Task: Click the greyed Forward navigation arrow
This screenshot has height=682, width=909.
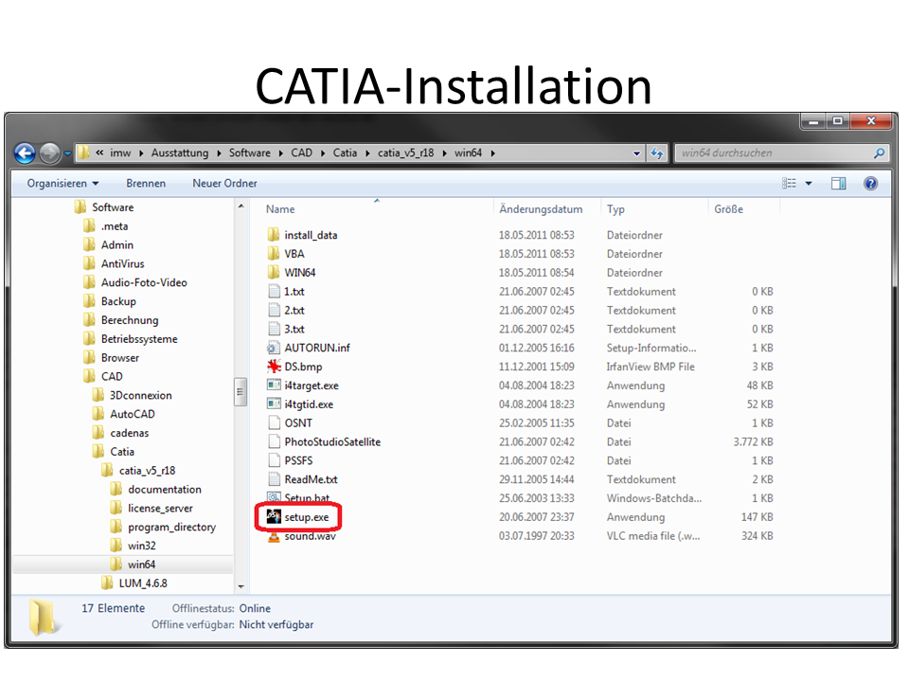Action: pyautogui.click(x=50, y=153)
